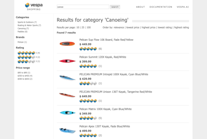Image resolution: width=207 pixels, height=139 pixels.
Task: Click the Pelican Matrix 100X kayak image
Action: pyautogui.click(x=67, y=113)
